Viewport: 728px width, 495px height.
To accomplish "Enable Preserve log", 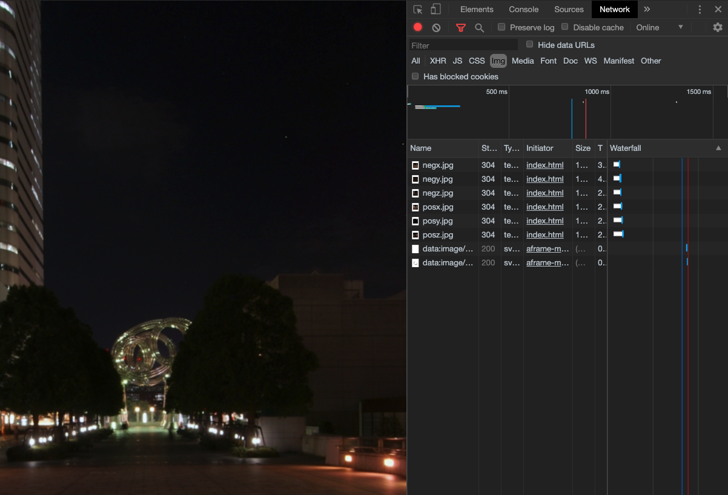I will pyautogui.click(x=501, y=27).
